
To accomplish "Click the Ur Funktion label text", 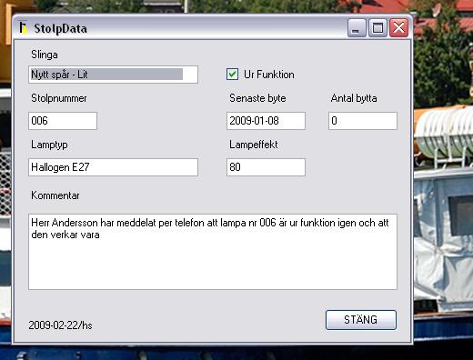I will 269,75.
